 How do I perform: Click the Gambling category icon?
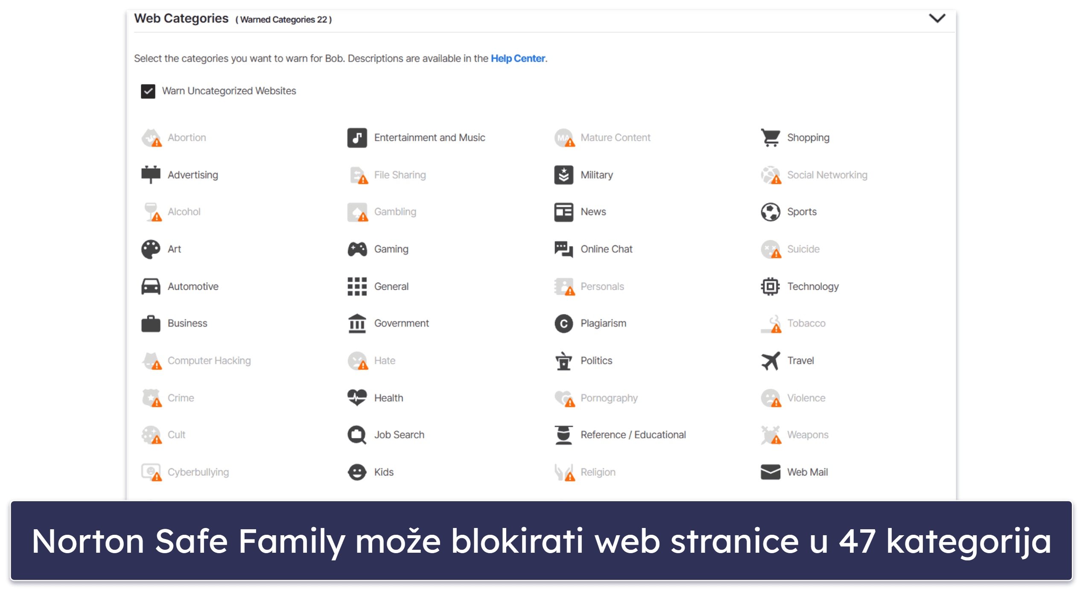(358, 212)
